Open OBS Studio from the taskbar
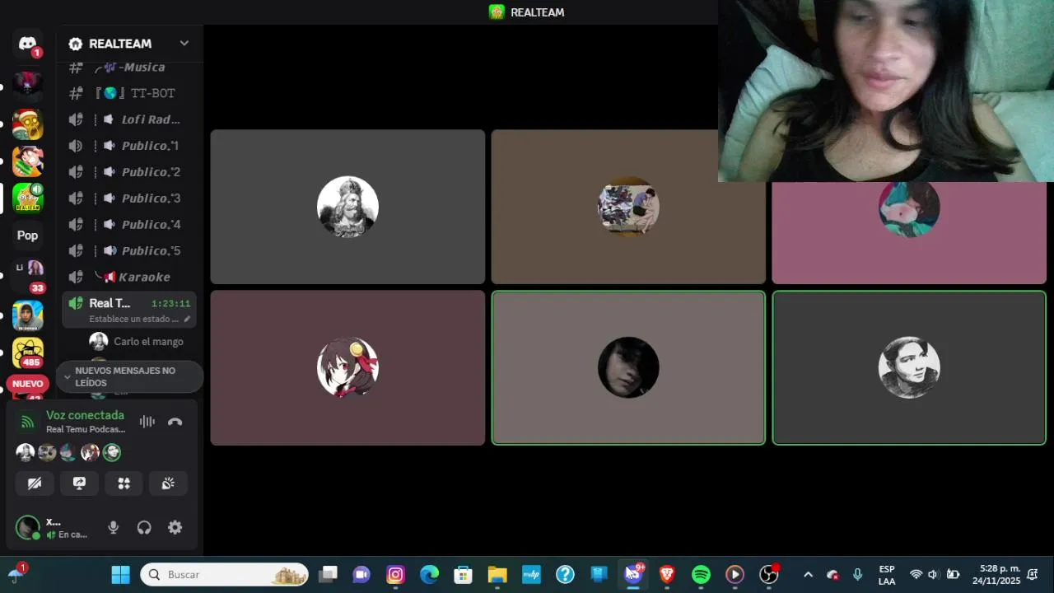 (768, 574)
